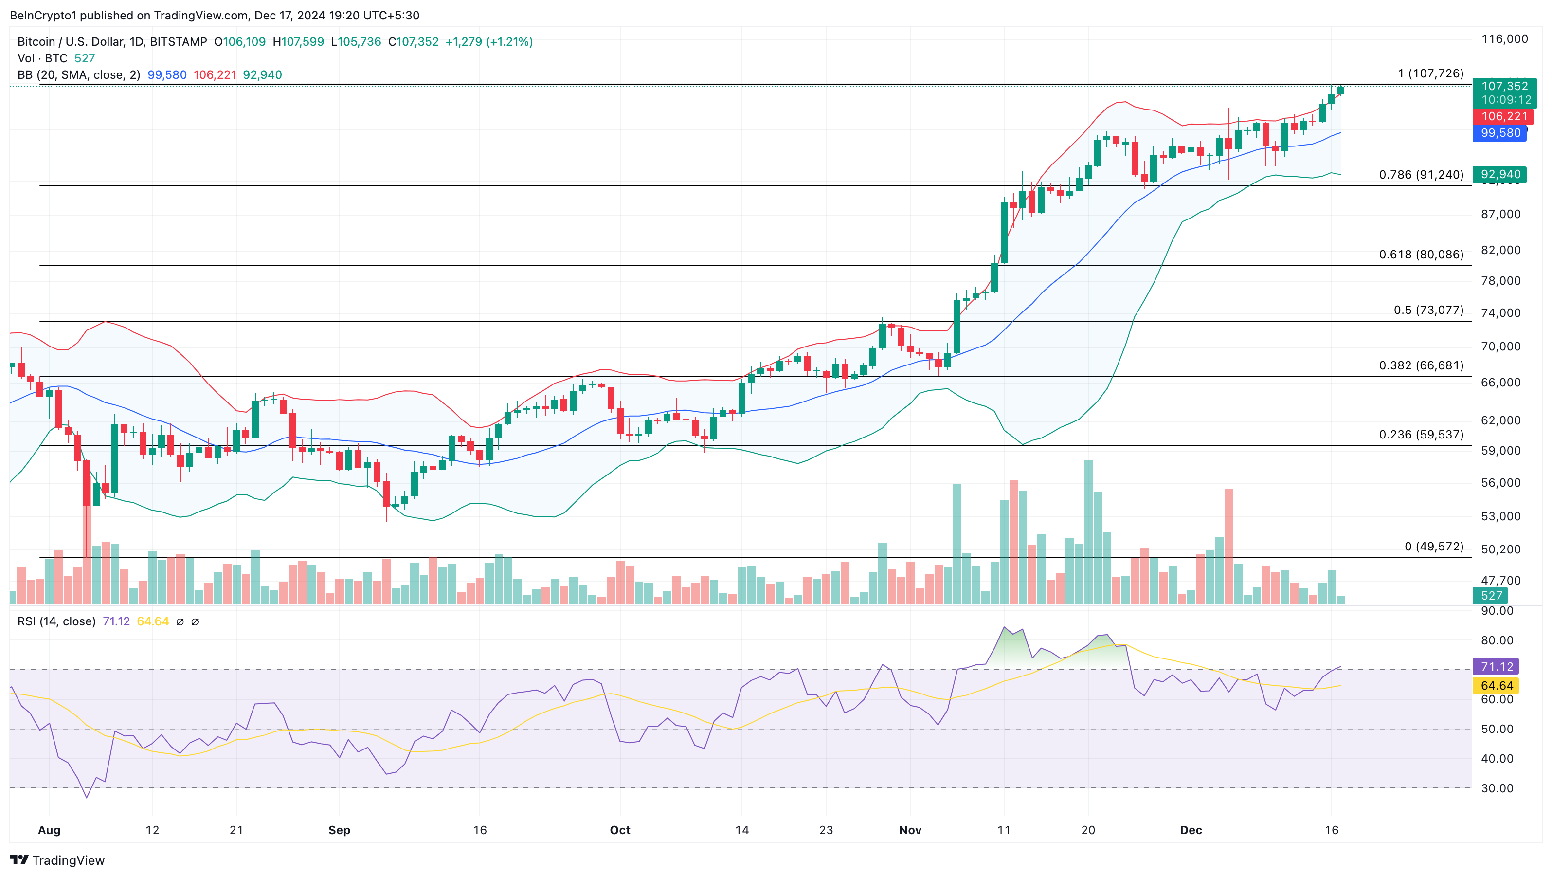The image size is (1552, 877).
Task: Click the 527 volume tag on price axis
Action: [x=1491, y=596]
